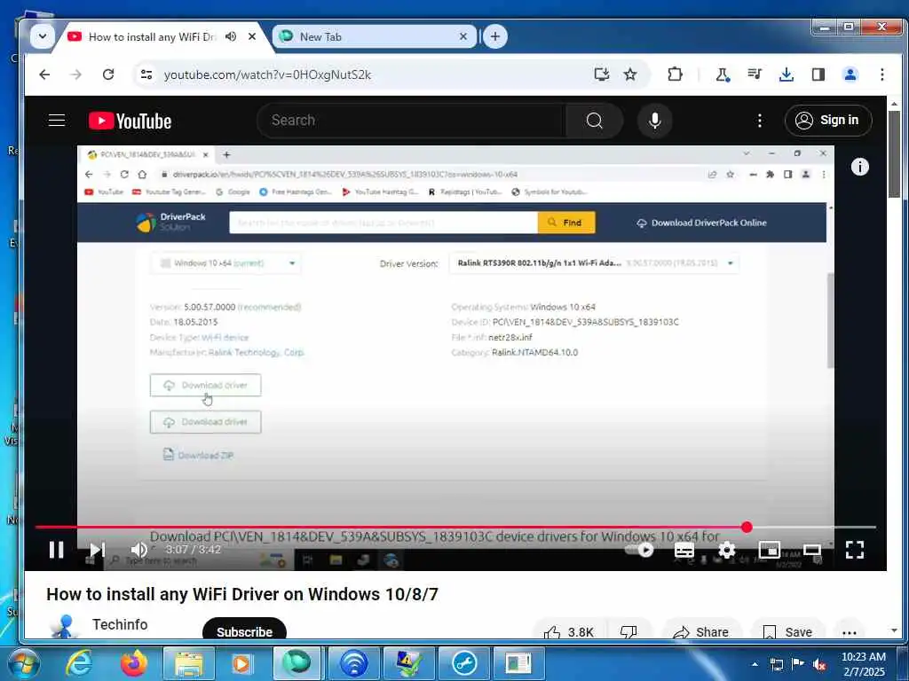Open the WiFi app on taskbar

[x=353, y=663]
